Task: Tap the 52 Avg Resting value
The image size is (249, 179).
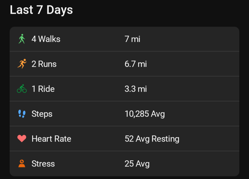Action: (152, 138)
